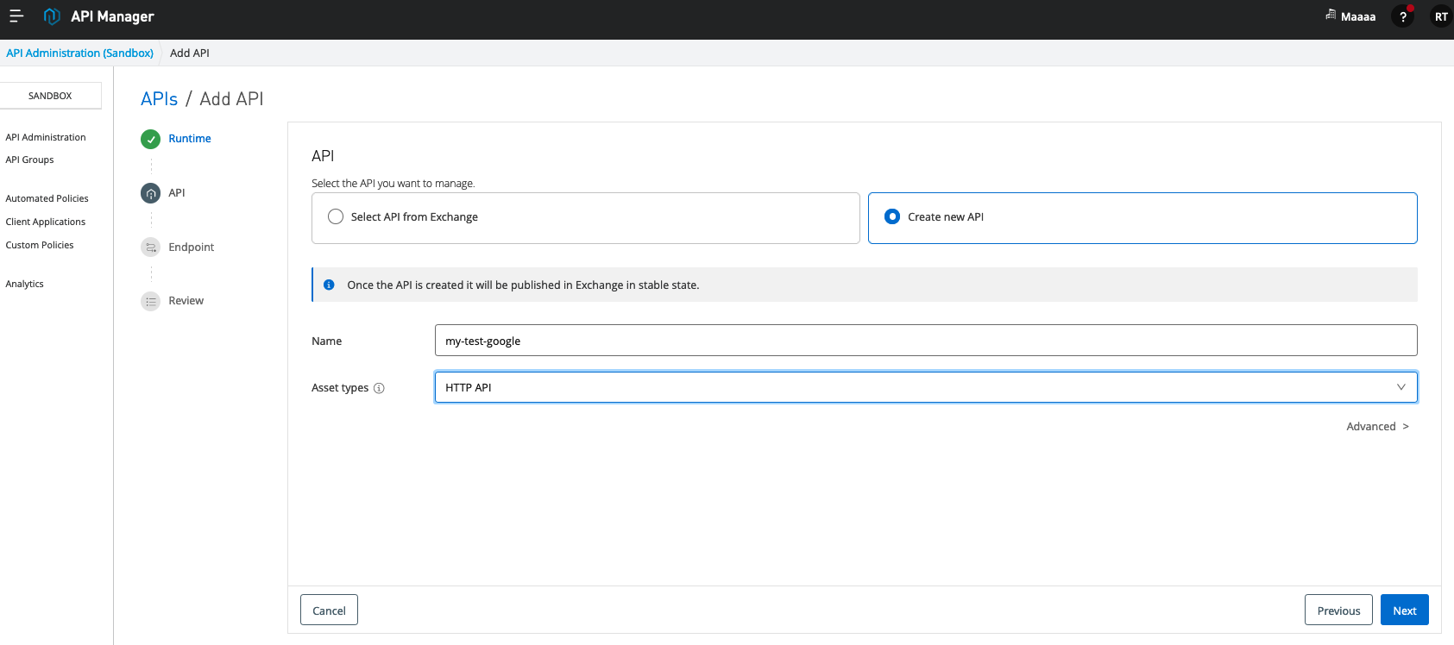Open Client Applications in the sidebar
Viewport: 1454px width, 645px height.
(46, 222)
